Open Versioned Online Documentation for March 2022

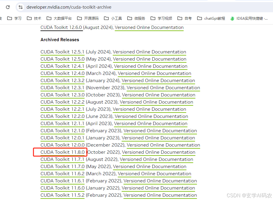[155, 173]
